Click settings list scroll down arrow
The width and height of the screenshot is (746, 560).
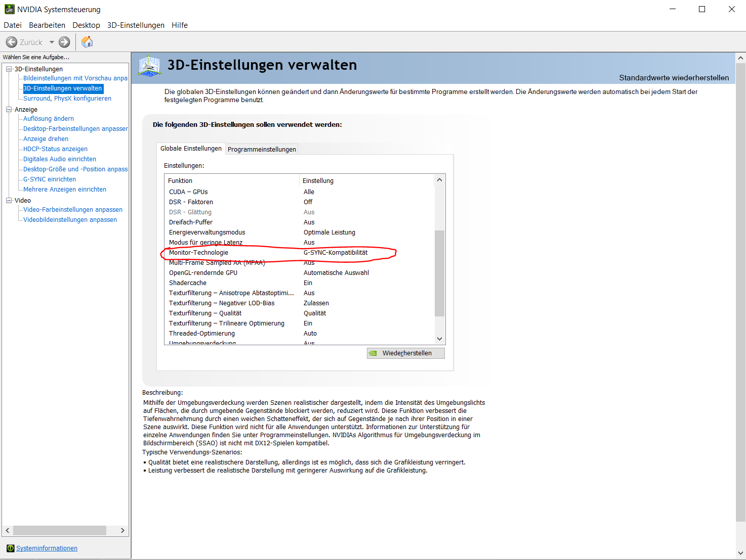coord(439,339)
